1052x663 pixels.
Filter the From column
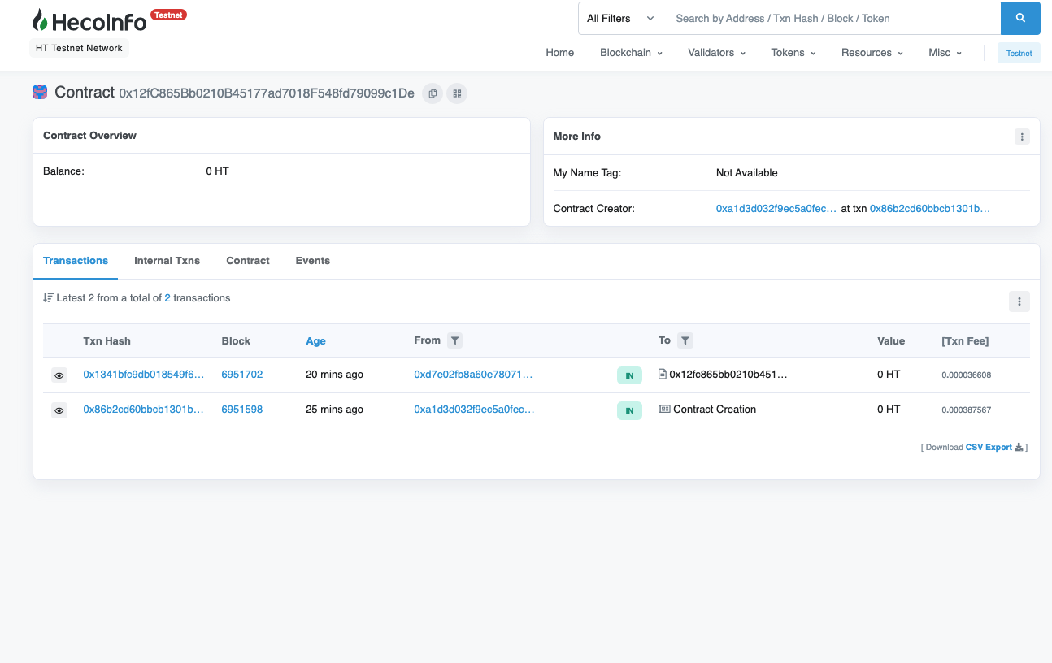tap(455, 340)
